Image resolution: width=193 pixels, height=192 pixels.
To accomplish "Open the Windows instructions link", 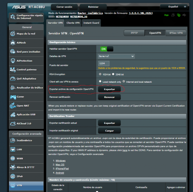I will (60, 161).
